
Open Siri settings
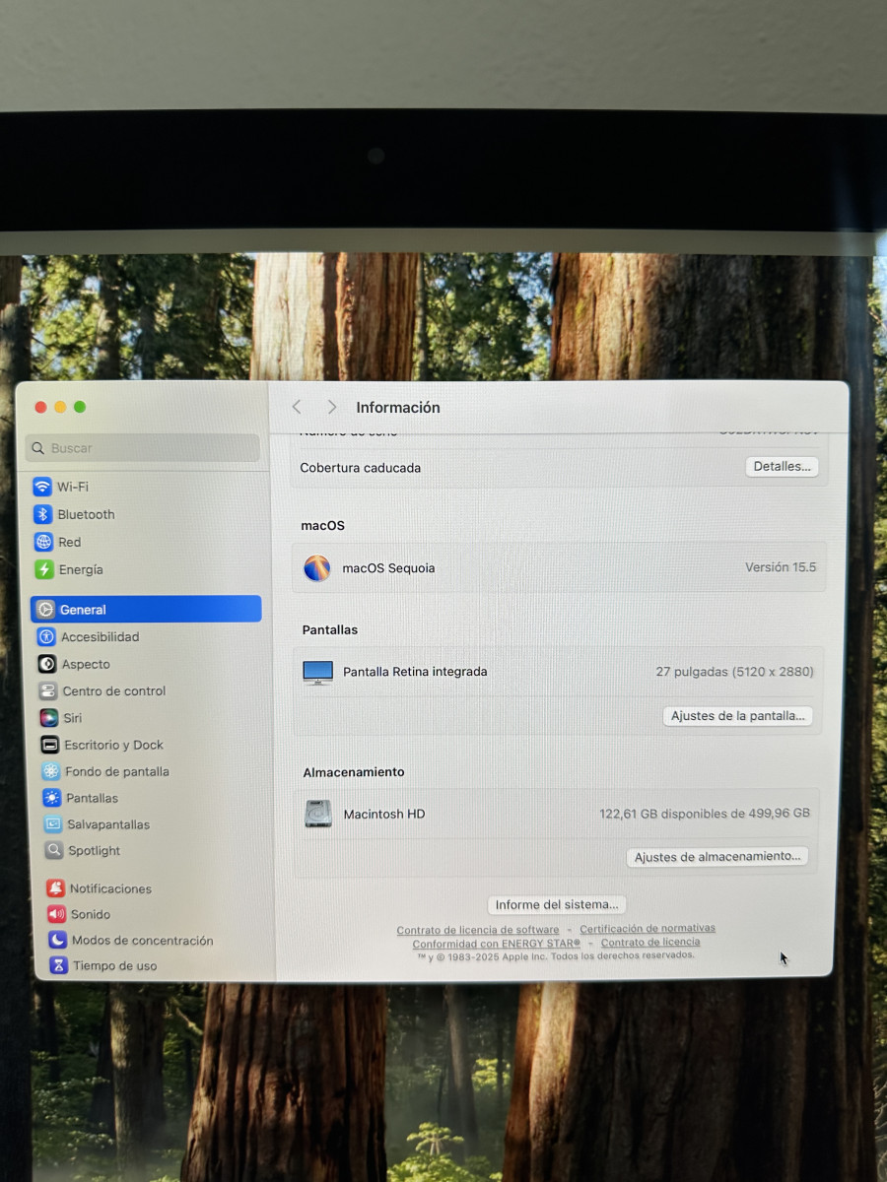click(60, 718)
